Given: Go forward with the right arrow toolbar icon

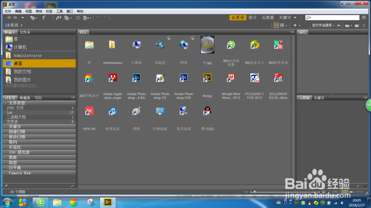Looking at the screenshot, I should click(x=16, y=17).
